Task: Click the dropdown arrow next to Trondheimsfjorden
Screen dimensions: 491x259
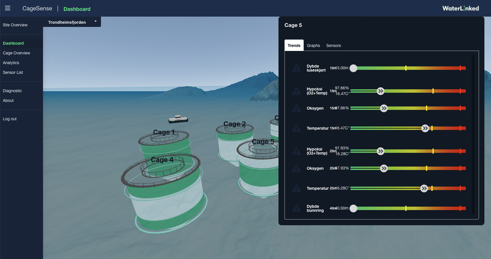Action: 96,21
